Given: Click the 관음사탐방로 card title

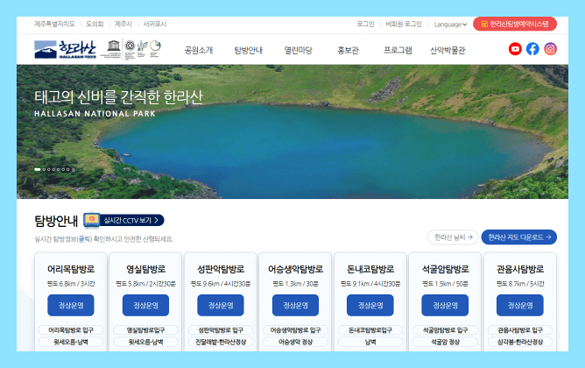Looking at the screenshot, I should click(520, 269).
